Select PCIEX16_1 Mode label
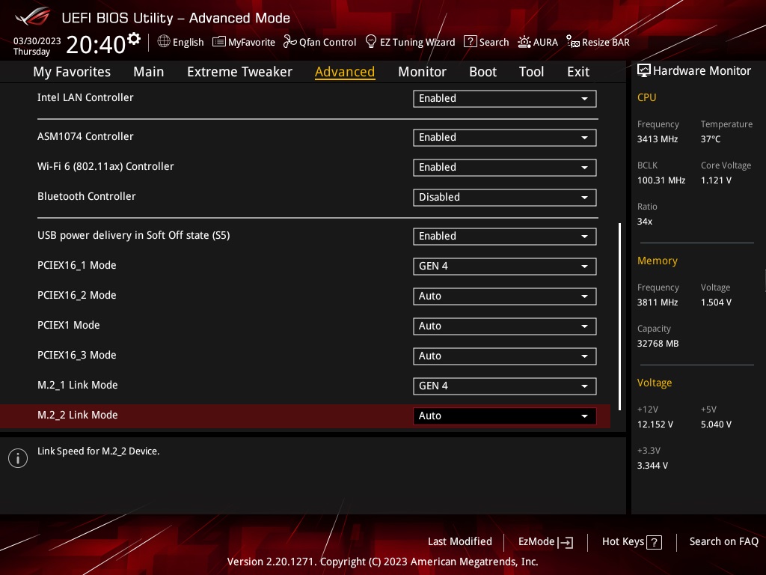766x575 pixels. pos(77,266)
